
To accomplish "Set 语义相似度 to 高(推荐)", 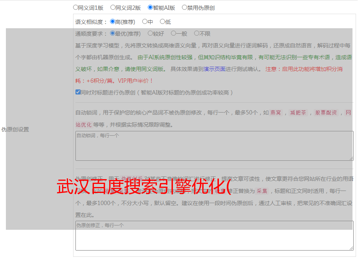I will [x=112, y=22].
